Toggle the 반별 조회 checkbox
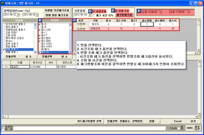Screen dimensions: 204x135 click(x=116, y=11)
